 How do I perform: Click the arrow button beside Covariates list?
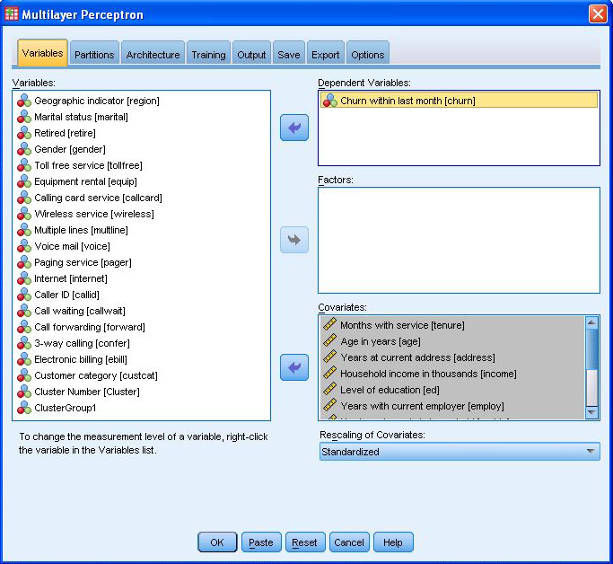point(293,367)
